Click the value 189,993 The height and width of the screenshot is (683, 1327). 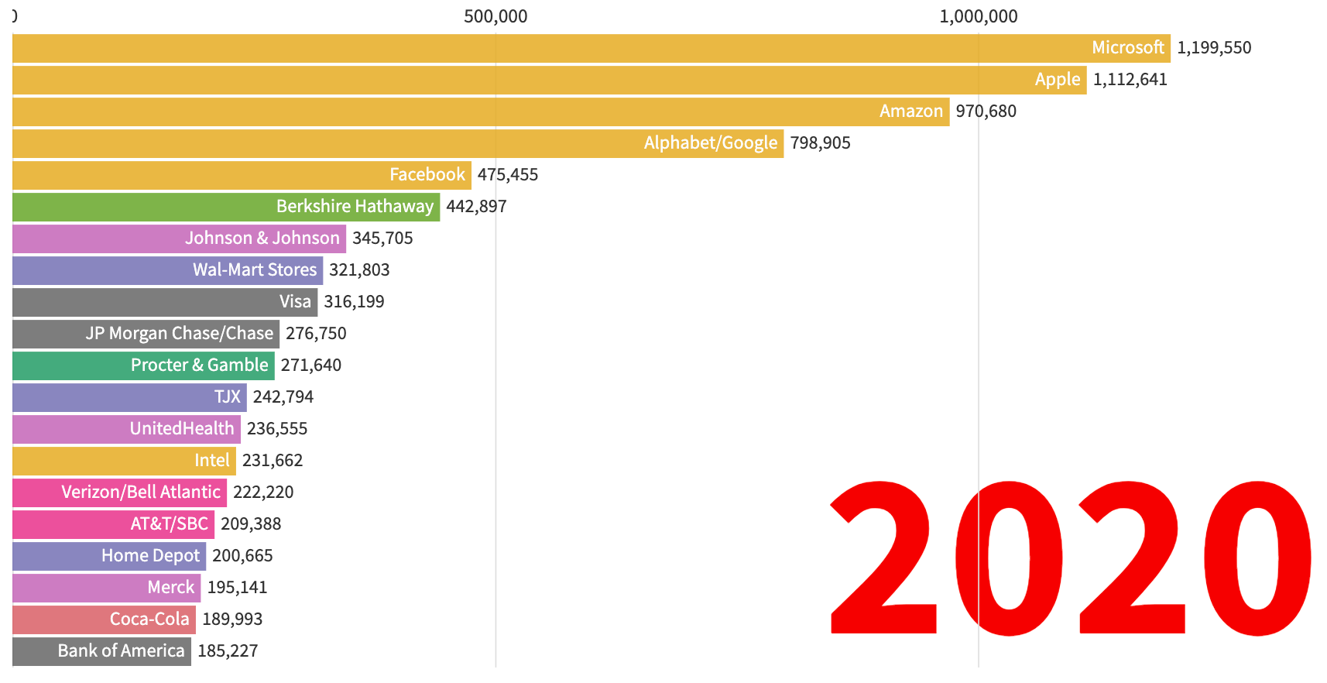pyautogui.click(x=232, y=620)
